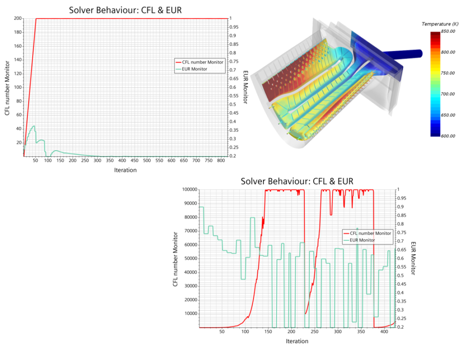Click the red line icon in top plot legend
Image resolution: width=459 pixels, height=348 pixels.
pos(178,63)
